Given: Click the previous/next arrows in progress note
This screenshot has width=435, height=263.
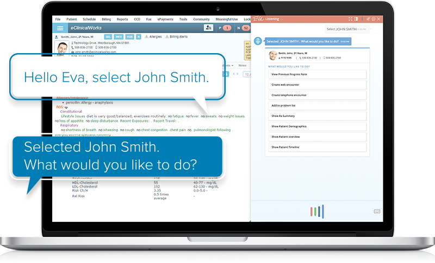Looking at the screenshot, I should click(235, 74).
